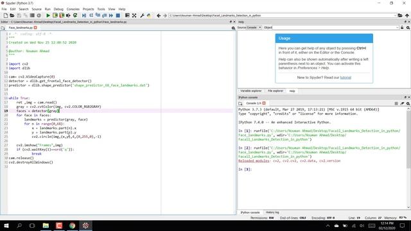Open File Explorer in Windows taskbar

pos(46,225)
